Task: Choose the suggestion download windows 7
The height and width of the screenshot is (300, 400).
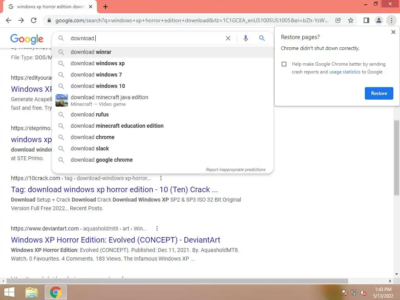Action: tap(162, 75)
